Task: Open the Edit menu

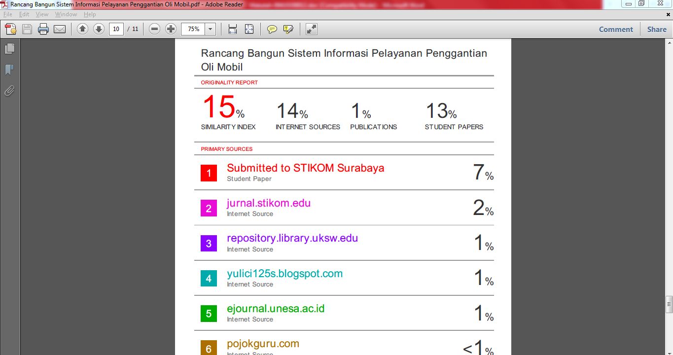Action: coord(24,14)
